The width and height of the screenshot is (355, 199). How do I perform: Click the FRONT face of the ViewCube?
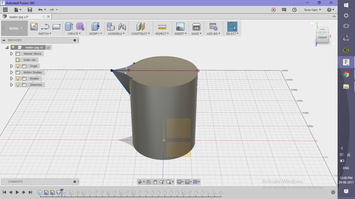pyautogui.click(x=323, y=38)
